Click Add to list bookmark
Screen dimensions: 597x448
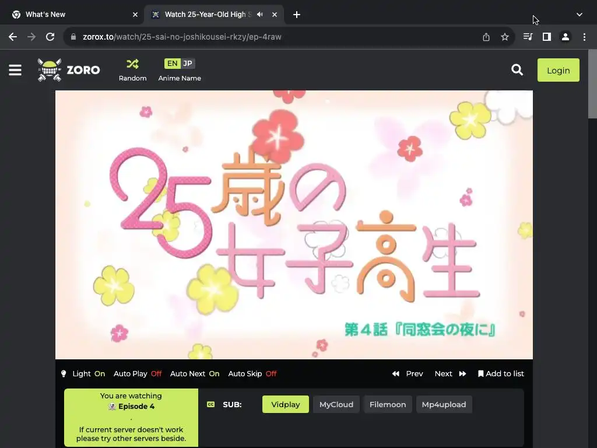501,374
